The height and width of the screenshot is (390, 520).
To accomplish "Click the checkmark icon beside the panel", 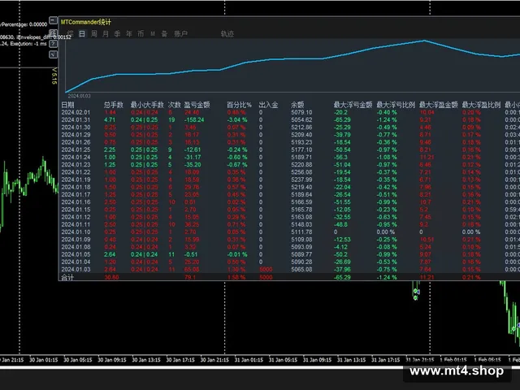I will pos(53,54).
